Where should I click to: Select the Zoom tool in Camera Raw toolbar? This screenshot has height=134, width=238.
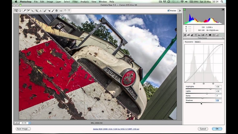pos(16,10)
